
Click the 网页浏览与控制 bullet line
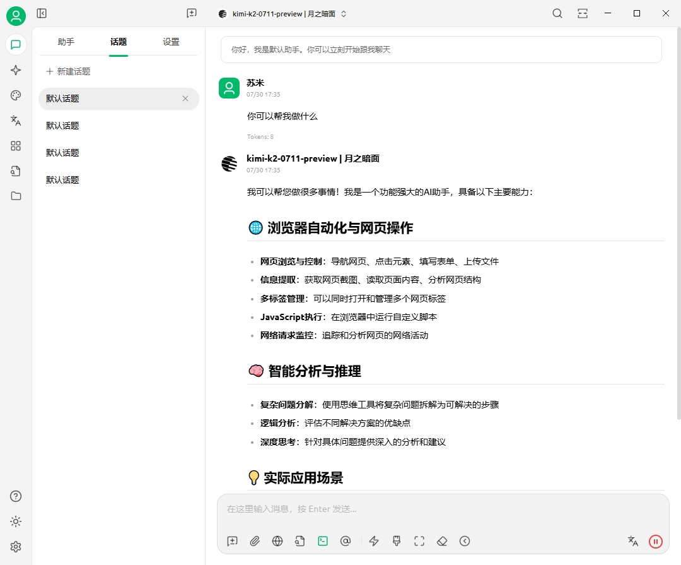pyautogui.click(x=379, y=261)
